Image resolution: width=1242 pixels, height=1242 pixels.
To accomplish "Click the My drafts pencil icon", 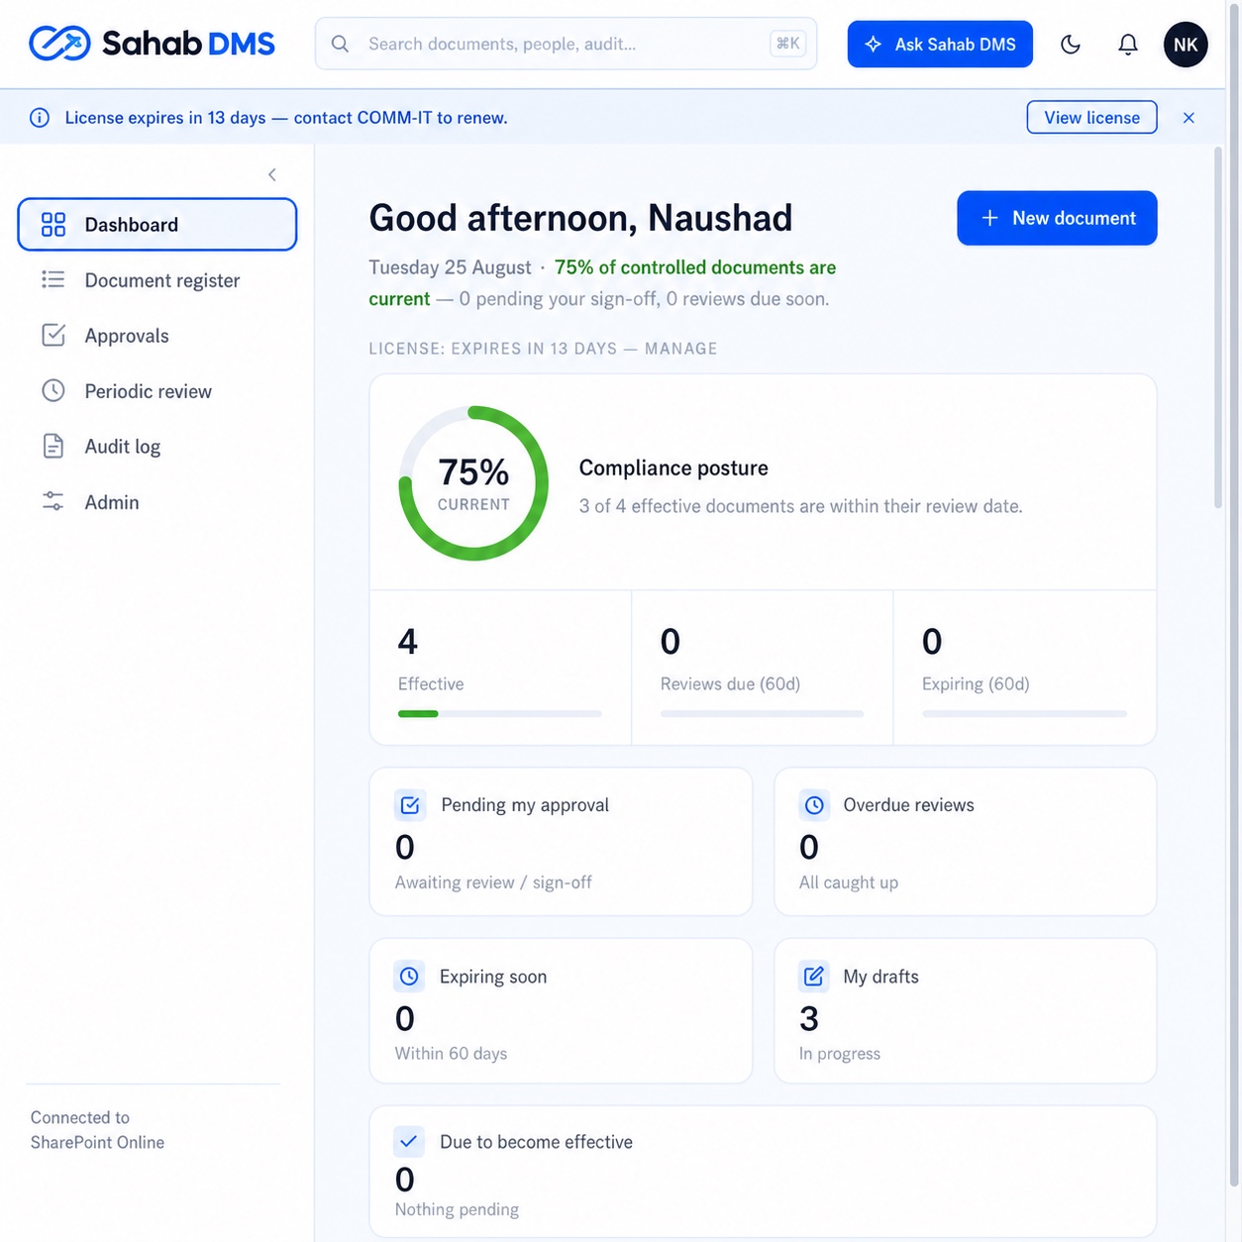I will [814, 977].
